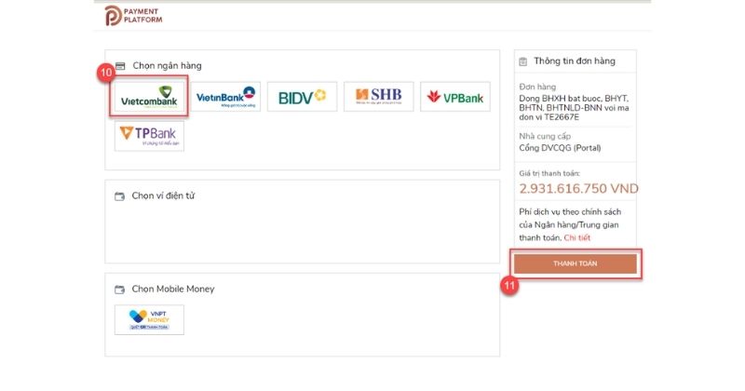Choose the VPBank option
The width and height of the screenshot is (745, 391).
pos(455,97)
